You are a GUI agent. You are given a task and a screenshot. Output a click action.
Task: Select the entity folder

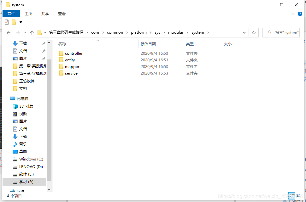tap(70, 60)
